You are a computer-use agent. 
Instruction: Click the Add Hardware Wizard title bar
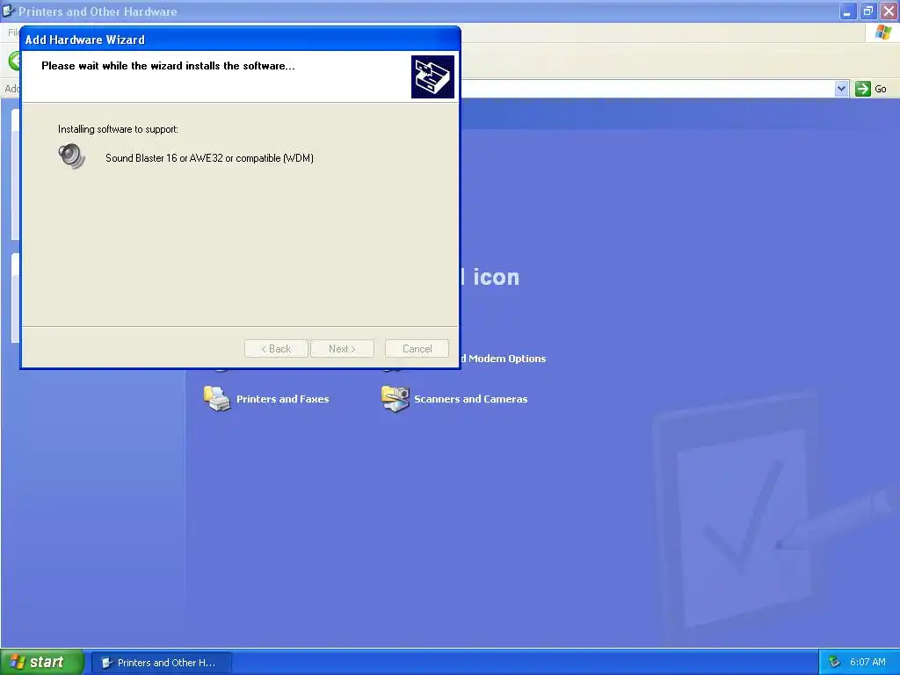pos(240,40)
